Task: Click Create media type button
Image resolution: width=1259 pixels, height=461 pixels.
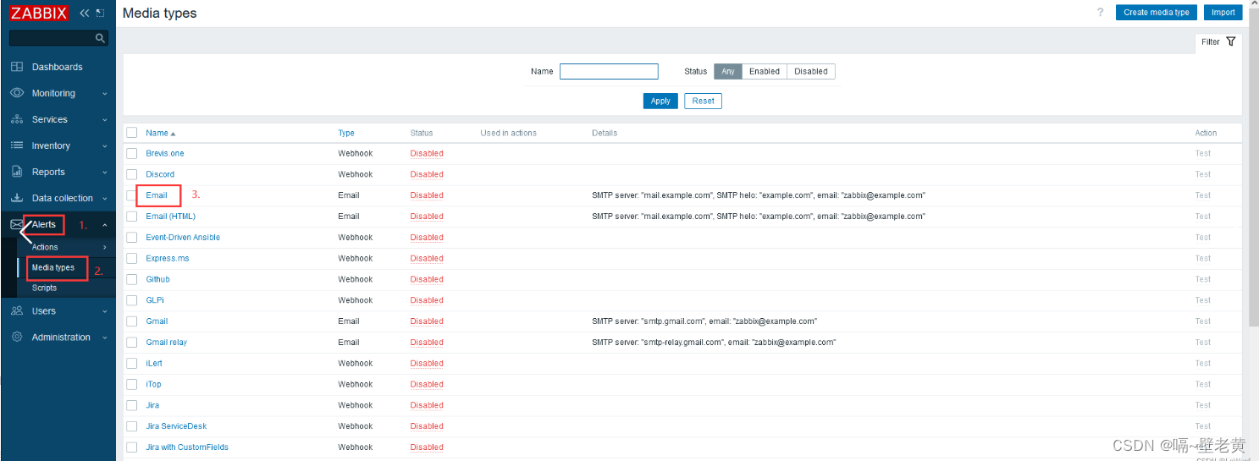Action: 1157,12
